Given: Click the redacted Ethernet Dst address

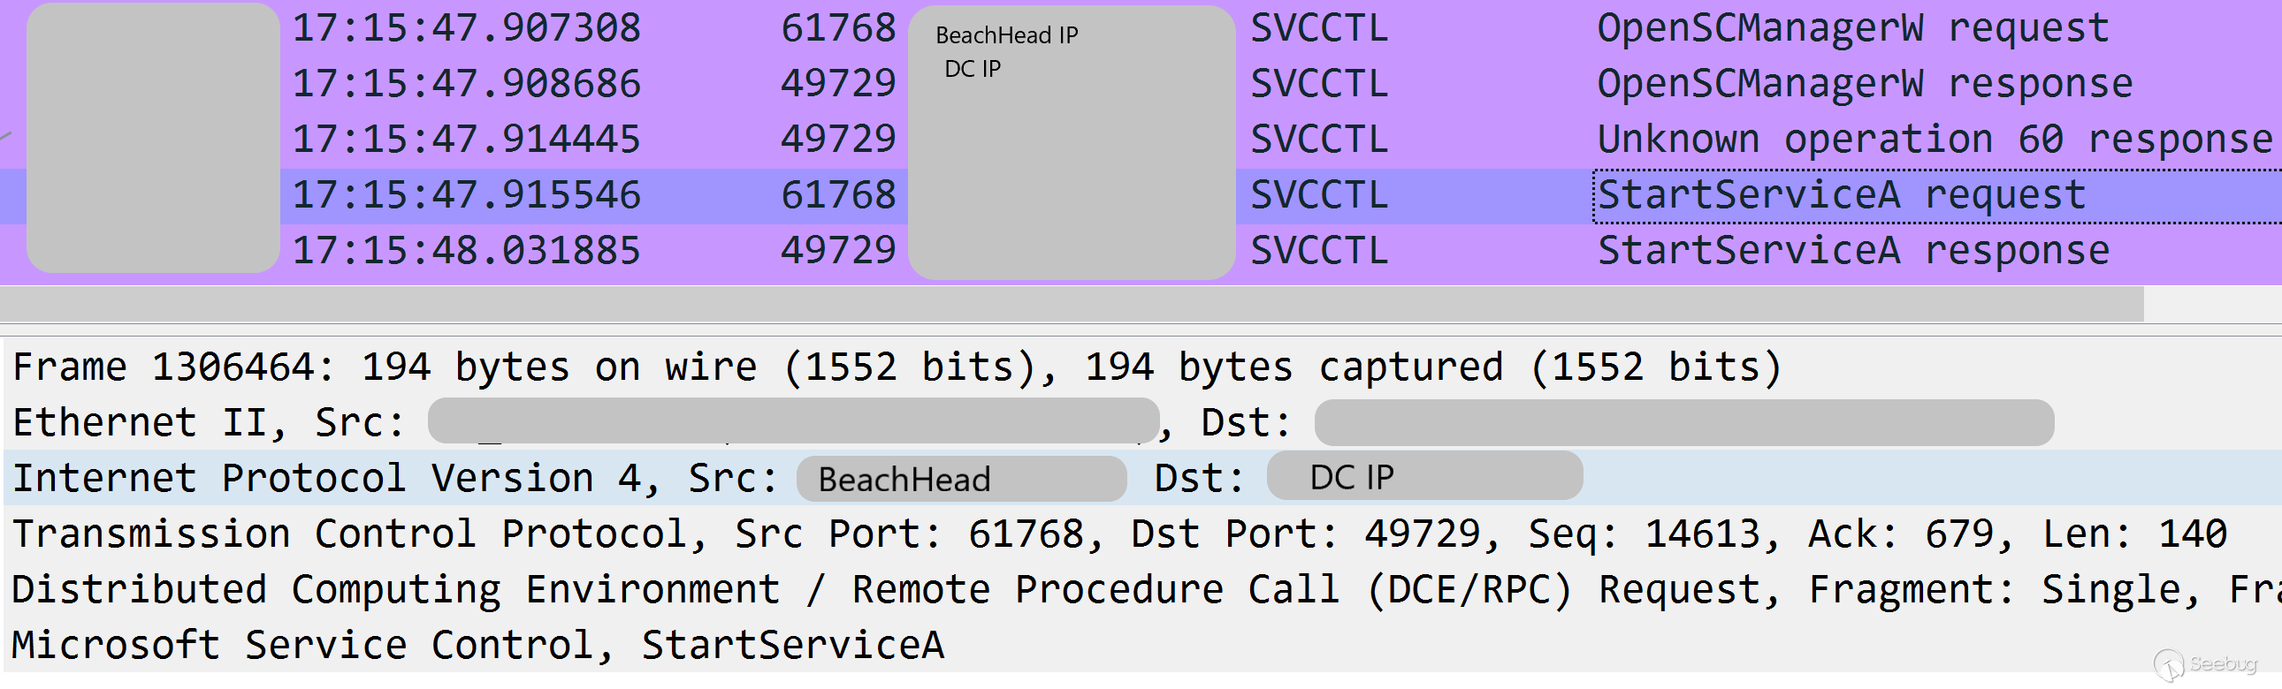Looking at the screenshot, I should coord(1683,423).
